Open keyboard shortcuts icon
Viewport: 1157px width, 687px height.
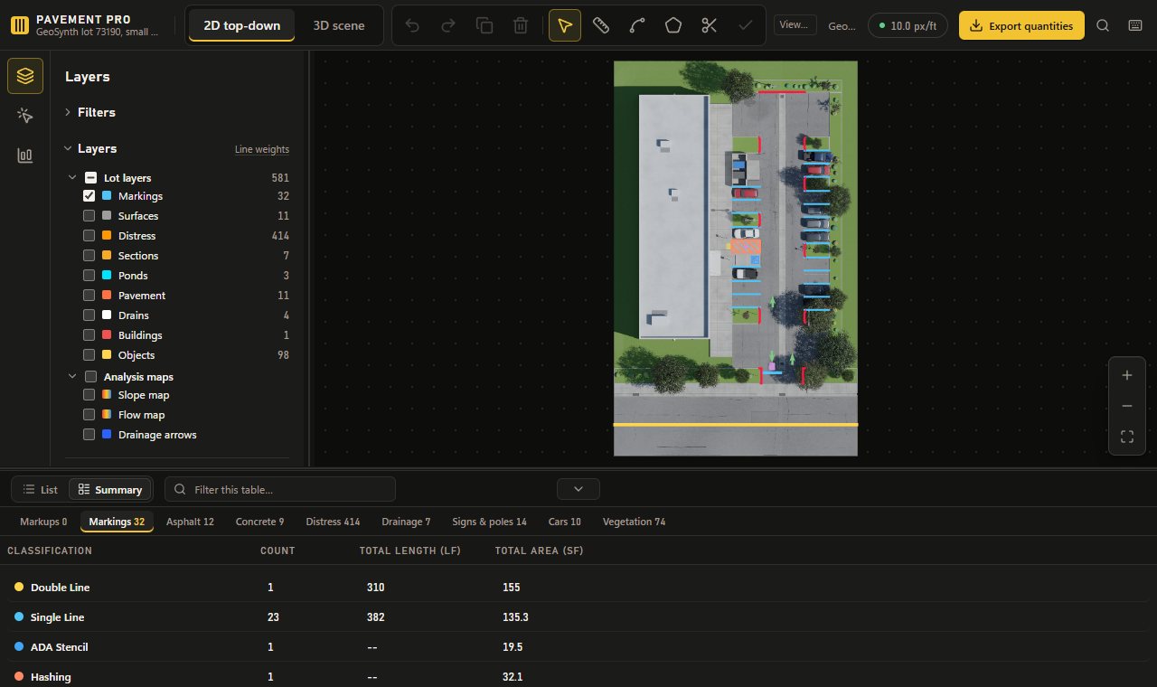1135,25
